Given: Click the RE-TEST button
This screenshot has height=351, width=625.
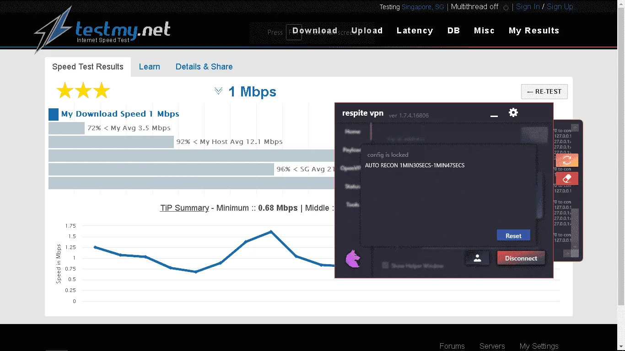Looking at the screenshot, I should pyautogui.click(x=544, y=91).
